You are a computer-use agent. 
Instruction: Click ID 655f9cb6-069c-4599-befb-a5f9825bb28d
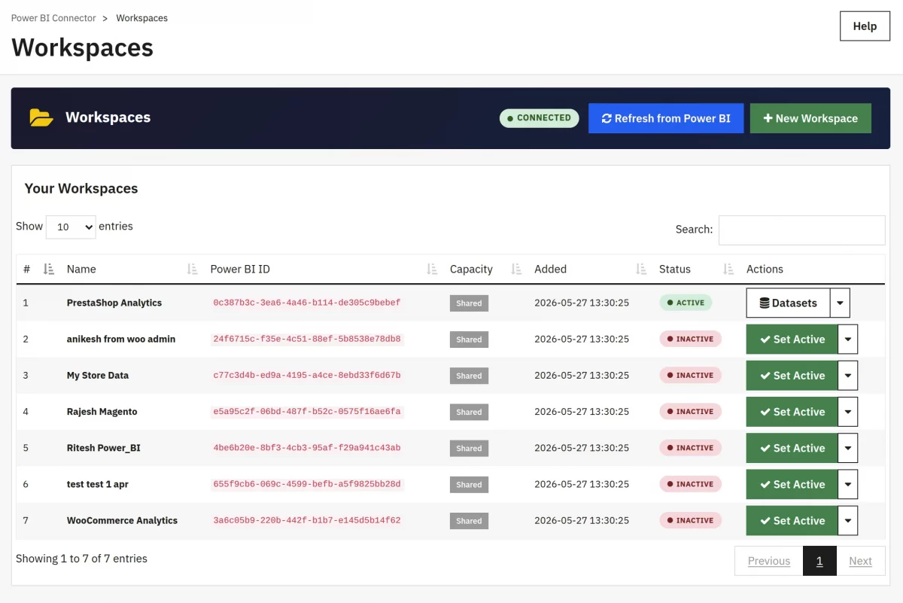click(307, 484)
